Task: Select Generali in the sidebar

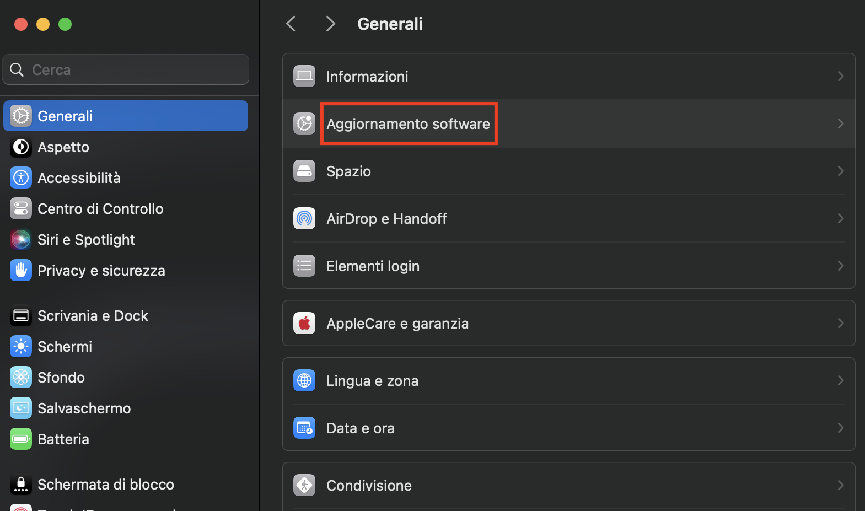Action: pyautogui.click(x=126, y=116)
